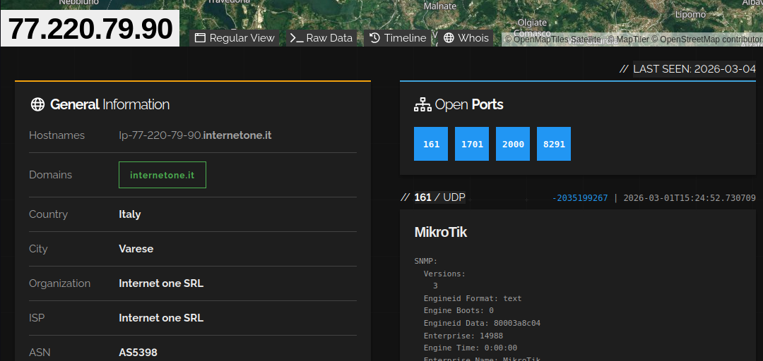Click the MikroTik product heading

click(x=440, y=232)
